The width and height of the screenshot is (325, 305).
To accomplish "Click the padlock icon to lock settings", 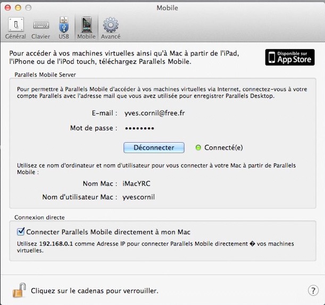I will coord(19,290).
